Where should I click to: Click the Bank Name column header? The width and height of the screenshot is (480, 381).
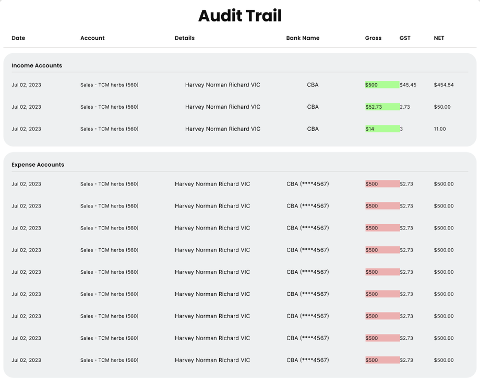click(x=303, y=38)
